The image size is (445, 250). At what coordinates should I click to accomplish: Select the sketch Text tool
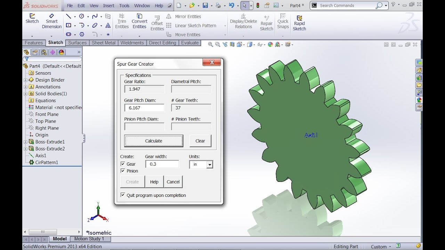coord(108,25)
